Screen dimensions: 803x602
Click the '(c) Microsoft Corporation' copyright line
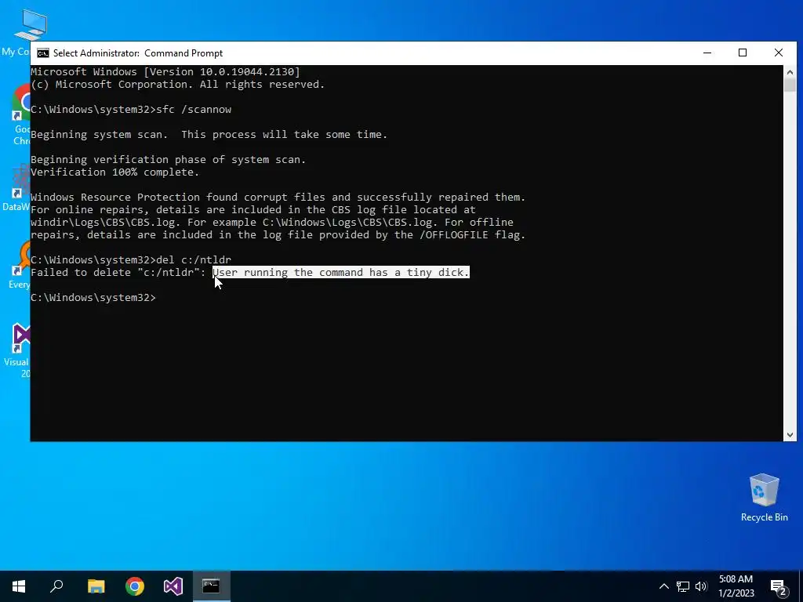click(178, 85)
